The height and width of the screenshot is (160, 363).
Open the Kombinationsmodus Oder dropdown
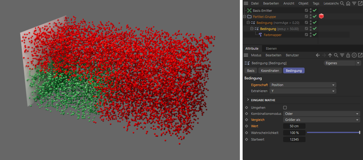(322, 114)
